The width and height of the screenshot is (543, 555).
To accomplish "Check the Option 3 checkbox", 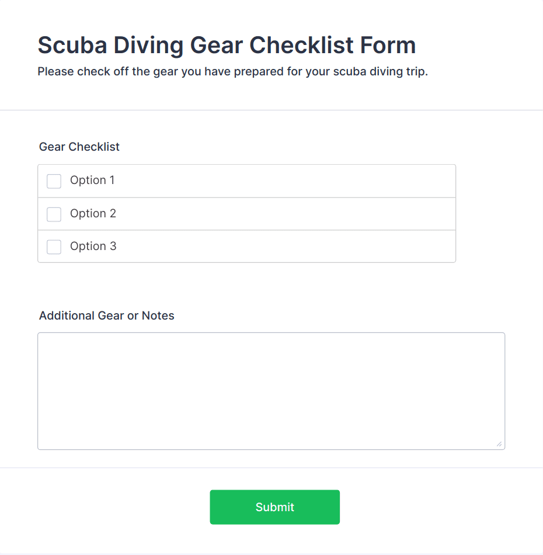I will (54, 247).
